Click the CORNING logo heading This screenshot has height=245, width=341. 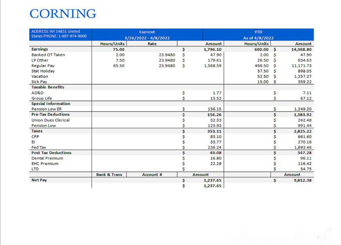coord(63,14)
